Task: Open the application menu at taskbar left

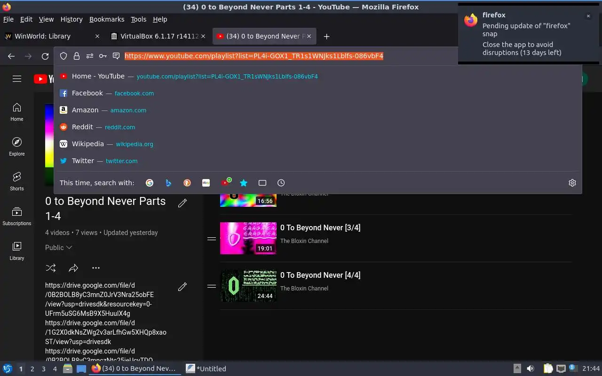Action: coord(7,368)
